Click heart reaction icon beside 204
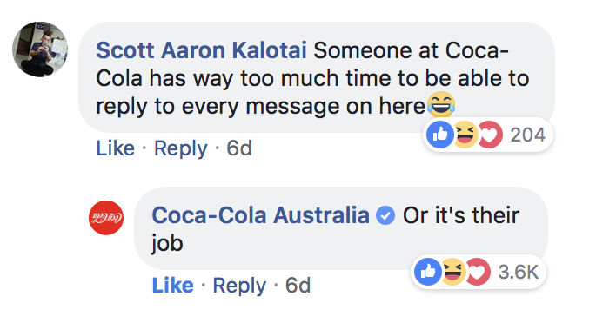Screen dimensions: 616x316 pos(490,135)
